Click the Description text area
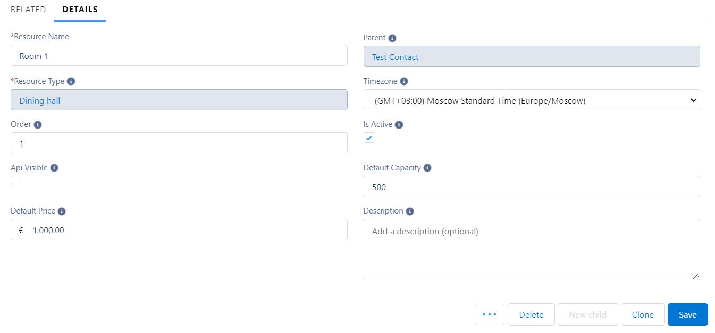715x333 pixels. coord(532,250)
